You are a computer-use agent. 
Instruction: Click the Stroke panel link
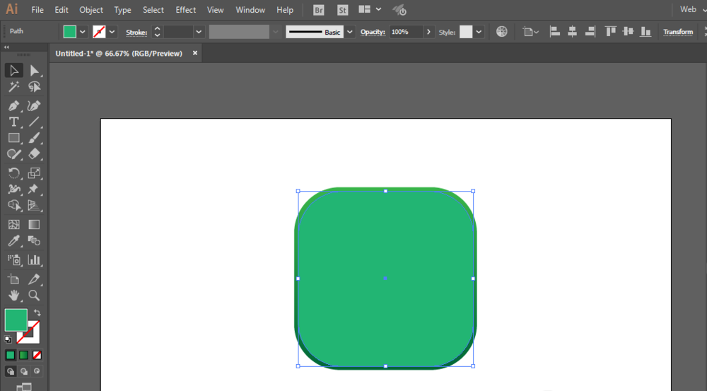coord(136,33)
